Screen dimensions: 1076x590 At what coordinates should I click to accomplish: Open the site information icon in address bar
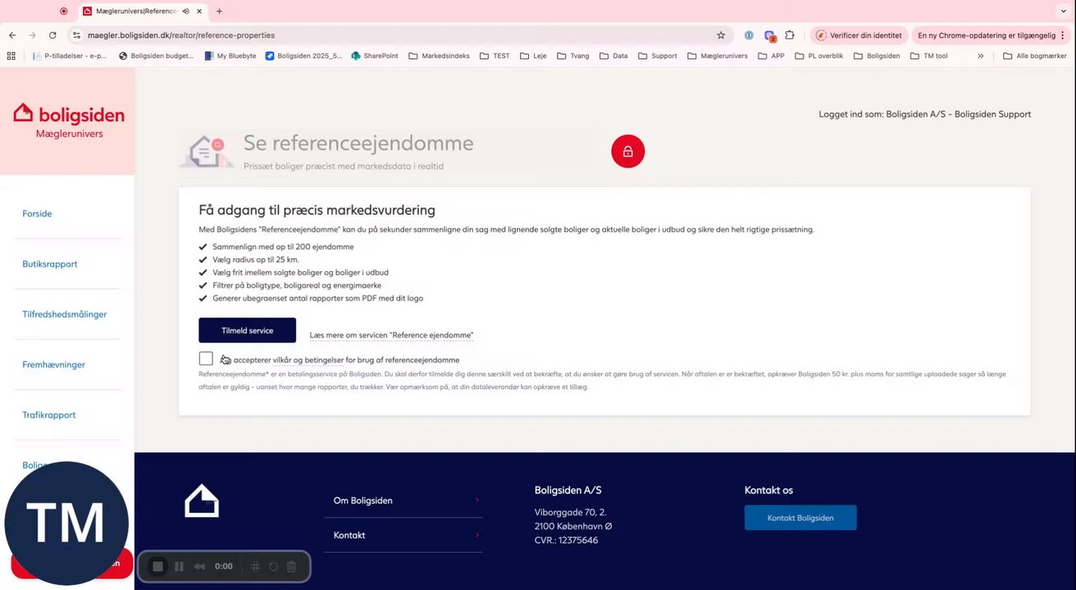pyautogui.click(x=76, y=35)
